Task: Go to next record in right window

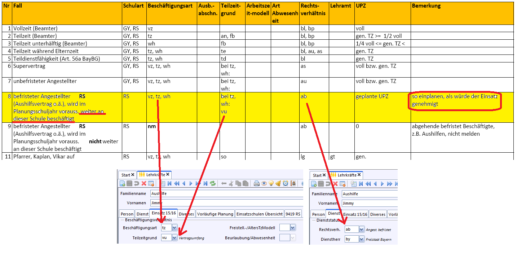Action: coord(382,184)
